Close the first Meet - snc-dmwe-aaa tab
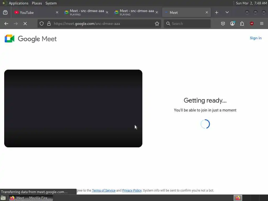Viewport: 268px width, 201px height. (107, 13)
